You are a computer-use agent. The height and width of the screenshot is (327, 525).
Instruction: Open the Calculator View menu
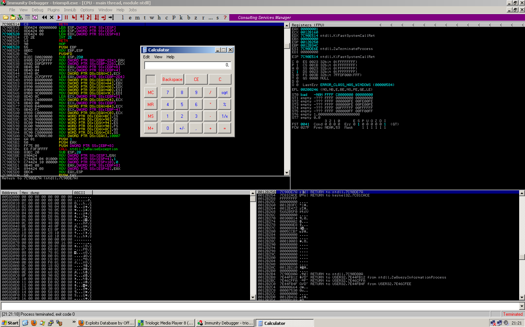coord(158,57)
